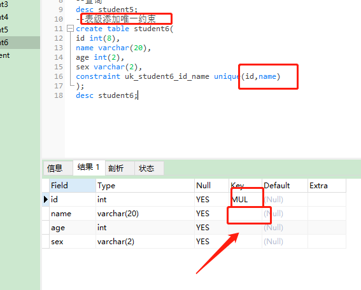This screenshot has width=361, height=290.
Task: Open the 状态 tab
Action: coord(149,168)
